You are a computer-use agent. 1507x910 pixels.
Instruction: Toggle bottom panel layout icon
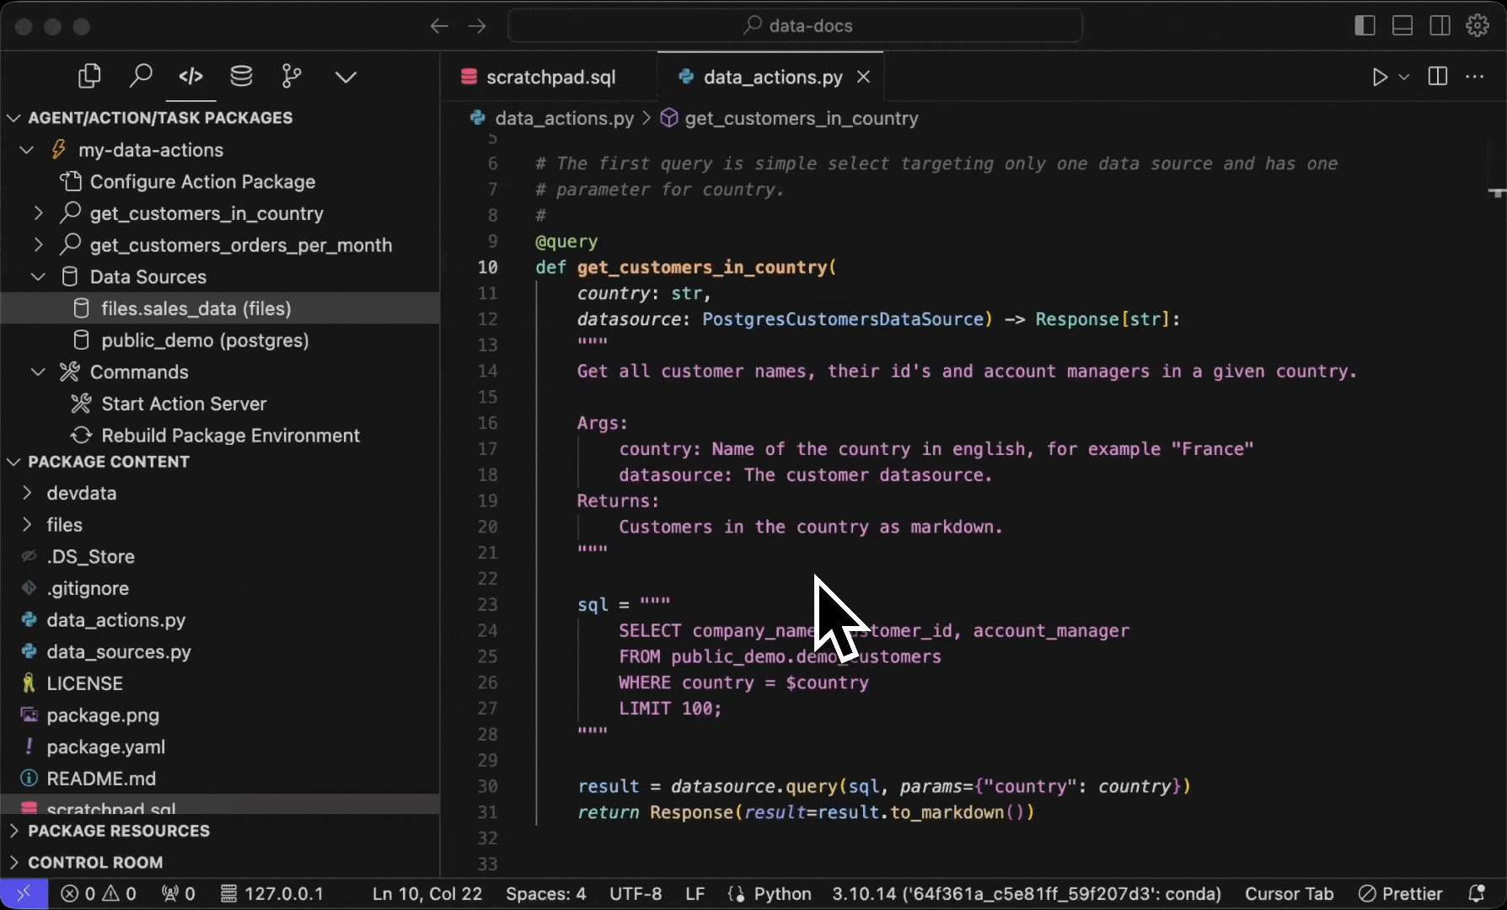pyautogui.click(x=1402, y=26)
